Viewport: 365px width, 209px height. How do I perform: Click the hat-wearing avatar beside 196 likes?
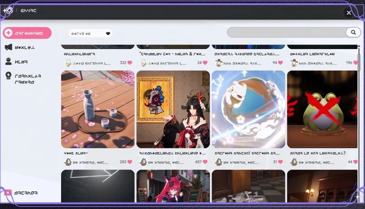[x=294, y=63]
